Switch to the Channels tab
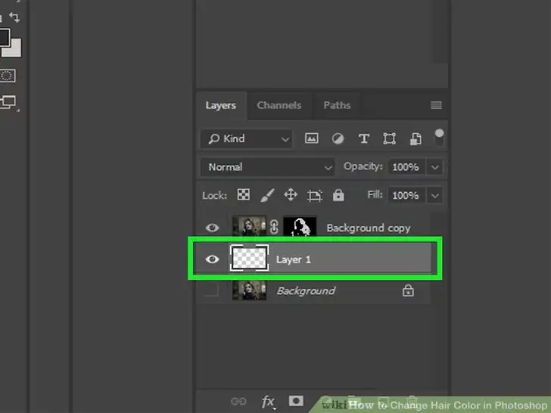 click(279, 105)
